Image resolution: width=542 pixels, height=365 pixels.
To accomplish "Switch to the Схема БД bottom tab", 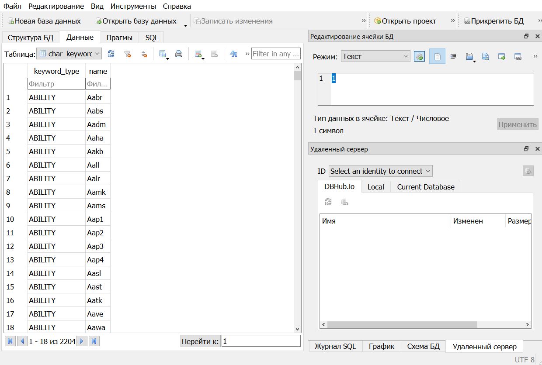I will pos(423,346).
